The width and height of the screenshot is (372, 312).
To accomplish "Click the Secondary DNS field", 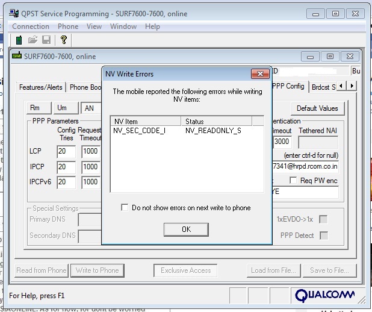I will pos(90,236).
